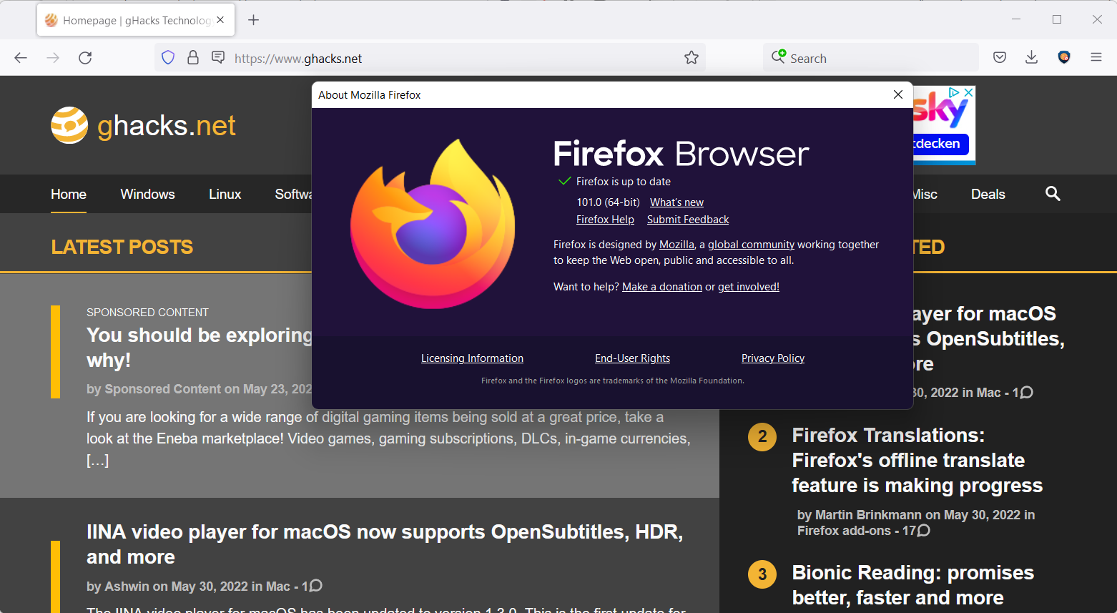
Task: Open the permissions icon beside the padlock
Action: 218,58
